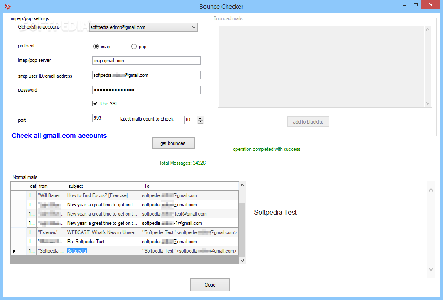This screenshot has width=443, height=300.
Task: Select the To cell ending '+1@gmail.com'
Action: (x=190, y=223)
